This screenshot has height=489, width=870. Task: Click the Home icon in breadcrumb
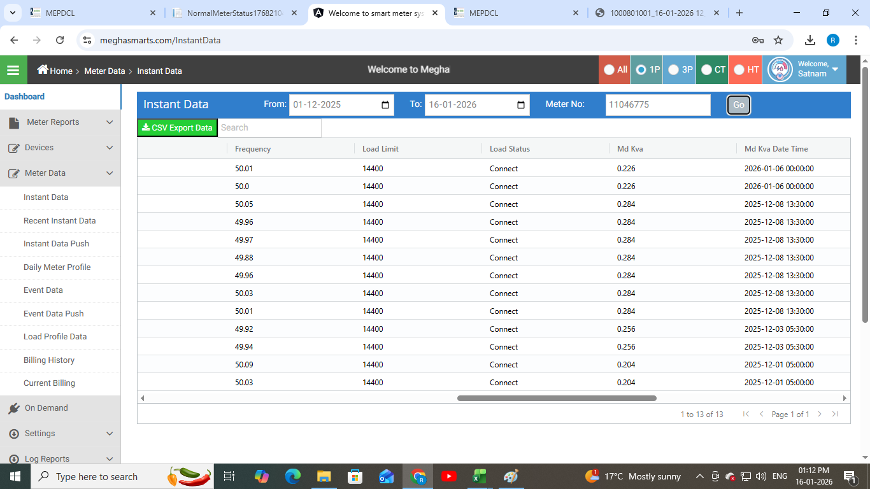pos(43,70)
